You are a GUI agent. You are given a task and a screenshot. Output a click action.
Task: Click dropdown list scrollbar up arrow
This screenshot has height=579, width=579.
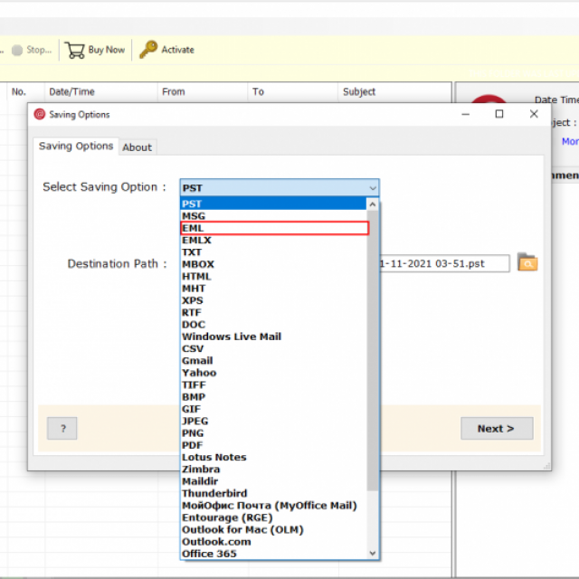tap(372, 204)
